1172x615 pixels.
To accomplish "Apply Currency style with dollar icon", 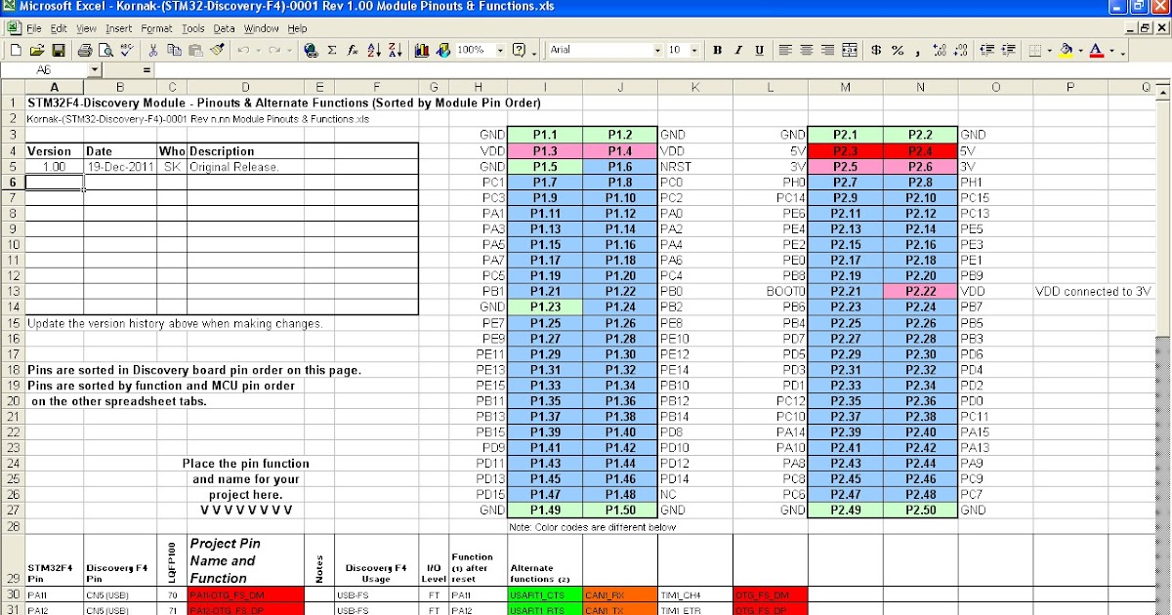I will click(x=876, y=50).
